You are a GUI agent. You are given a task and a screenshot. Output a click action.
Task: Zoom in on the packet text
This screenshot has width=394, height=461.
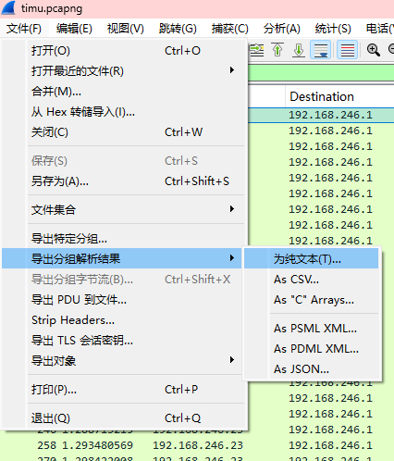point(373,50)
